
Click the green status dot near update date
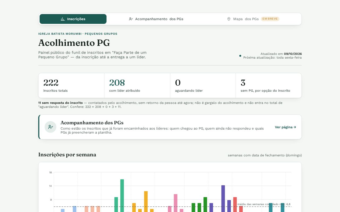tap(240, 56)
